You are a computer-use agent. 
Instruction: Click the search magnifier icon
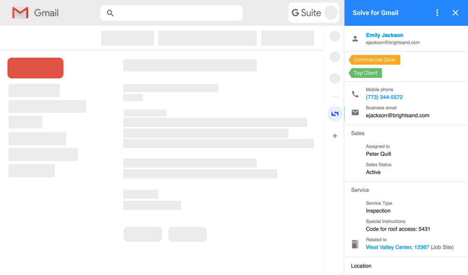click(110, 13)
